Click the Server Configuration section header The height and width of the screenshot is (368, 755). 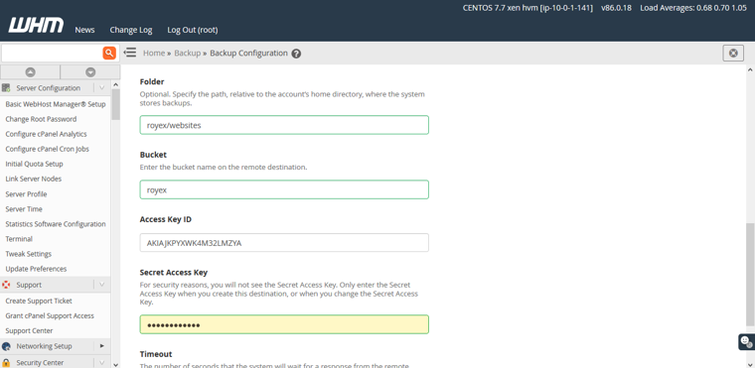click(55, 88)
